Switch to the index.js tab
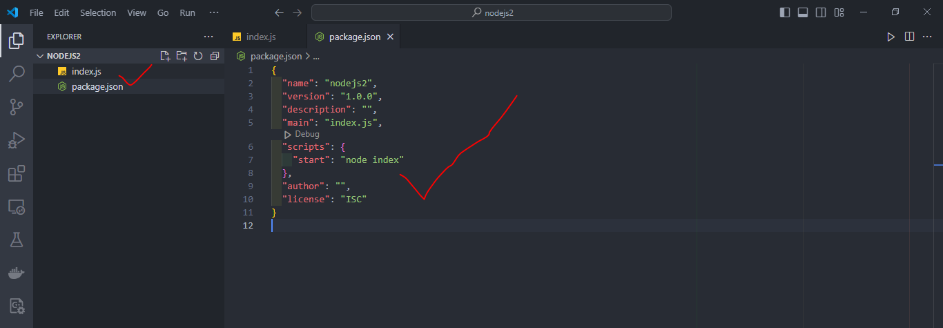 261,37
